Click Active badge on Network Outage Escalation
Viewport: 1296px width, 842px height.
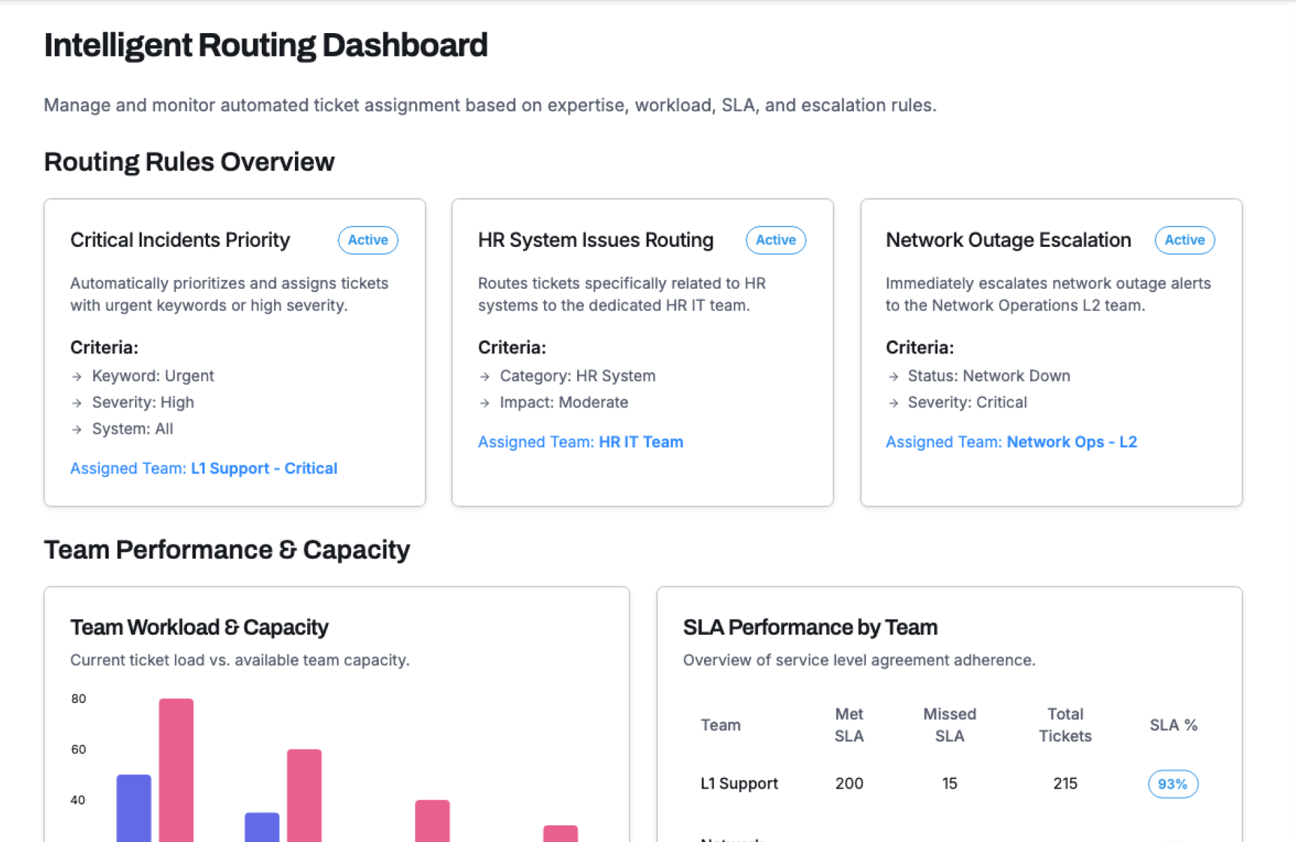click(1184, 240)
